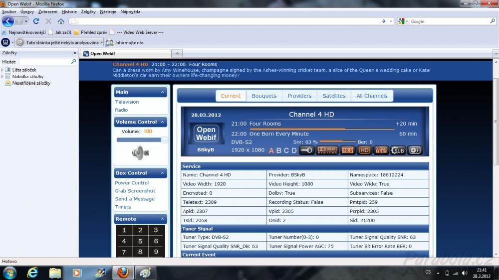Switch to the All Channels tab
Viewport: 499px width, 280px height.
pos(372,96)
